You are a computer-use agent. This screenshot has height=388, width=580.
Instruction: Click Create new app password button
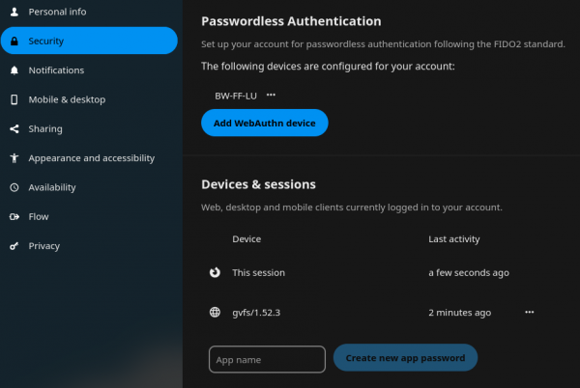[405, 358]
